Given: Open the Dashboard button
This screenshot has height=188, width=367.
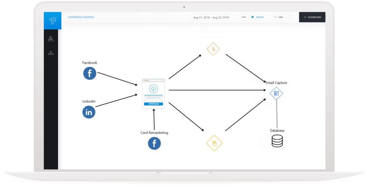Looking at the screenshot, I should pos(312,17).
